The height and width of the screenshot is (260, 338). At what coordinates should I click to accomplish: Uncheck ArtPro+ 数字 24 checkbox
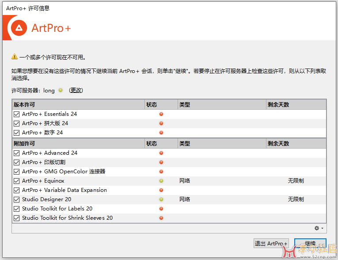pos(17,133)
